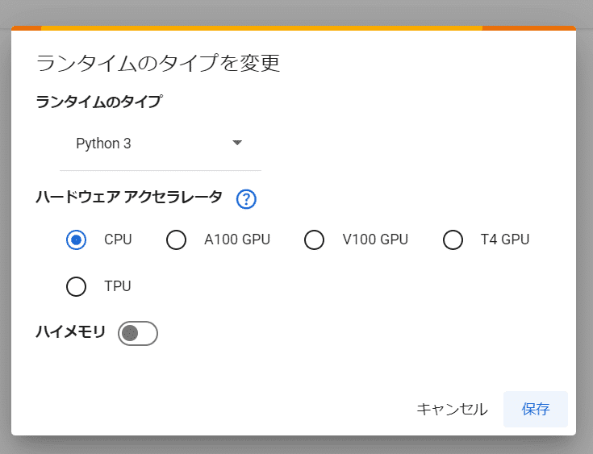Open the Python 3 runtime combo box
Screen dimensions: 593x454
click(x=160, y=144)
